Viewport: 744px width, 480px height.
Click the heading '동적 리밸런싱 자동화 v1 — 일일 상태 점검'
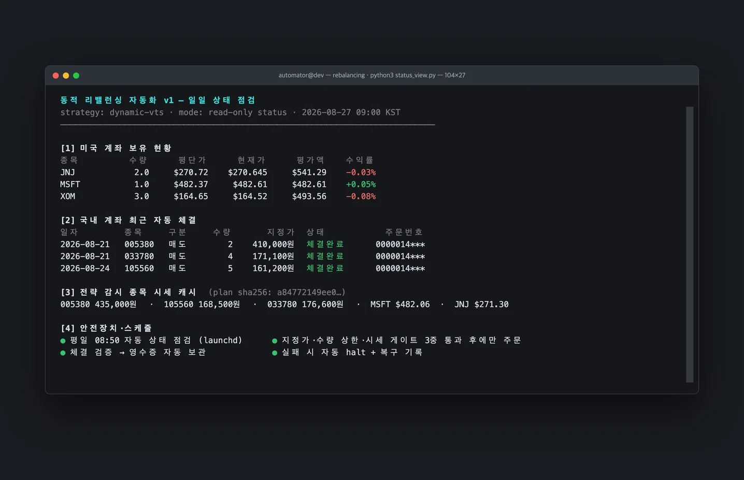pos(158,100)
